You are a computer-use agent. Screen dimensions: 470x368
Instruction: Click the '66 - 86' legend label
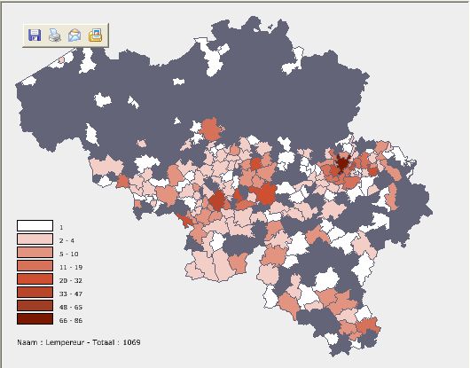point(71,320)
